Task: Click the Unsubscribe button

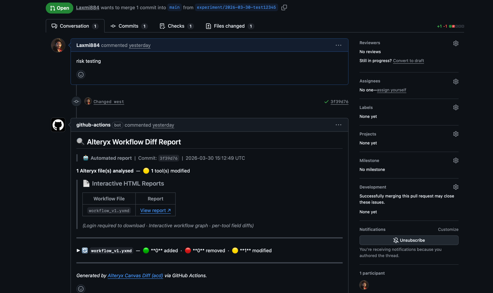Action: [409, 240]
